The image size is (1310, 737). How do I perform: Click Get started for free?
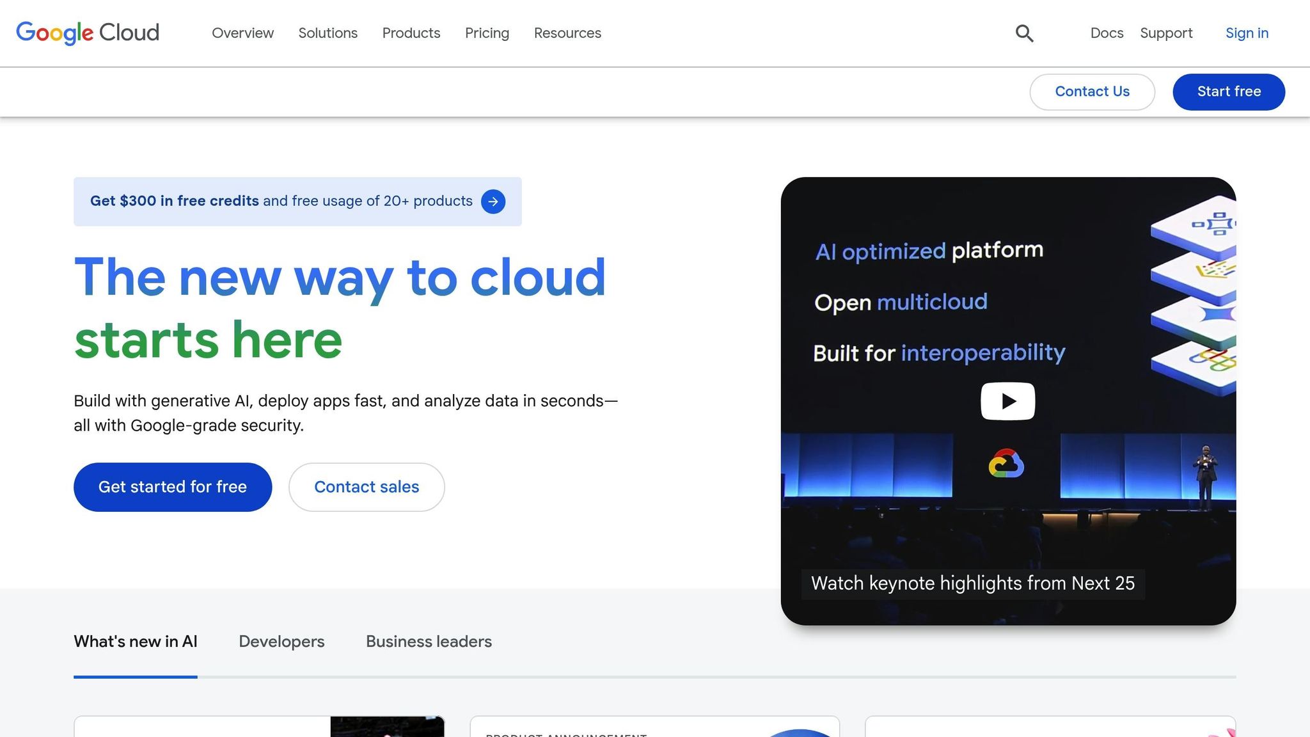173,487
